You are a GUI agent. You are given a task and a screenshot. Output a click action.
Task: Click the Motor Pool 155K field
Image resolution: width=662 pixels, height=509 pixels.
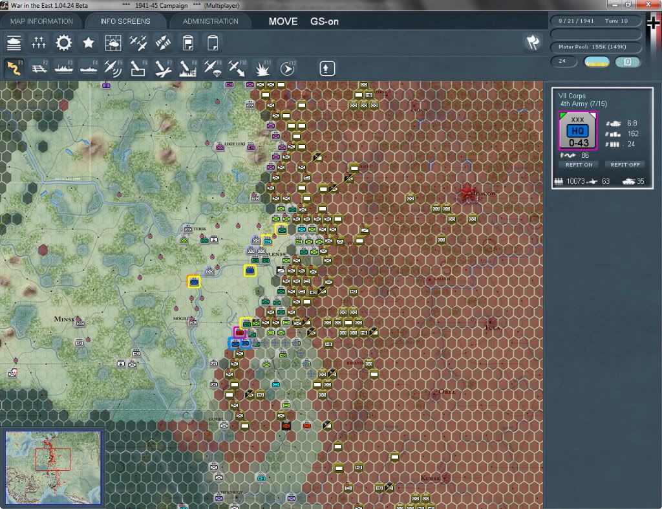coord(595,47)
